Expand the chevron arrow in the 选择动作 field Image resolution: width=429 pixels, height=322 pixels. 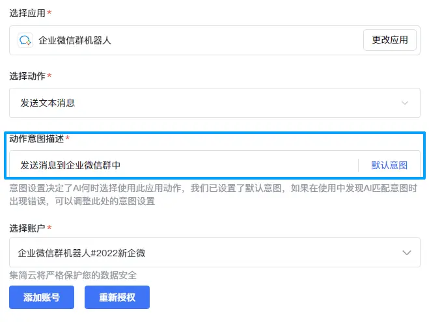pyautogui.click(x=405, y=103)
